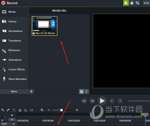150x126 pixels.
Task: Choose the Crop tool
Action: (137, 3)
